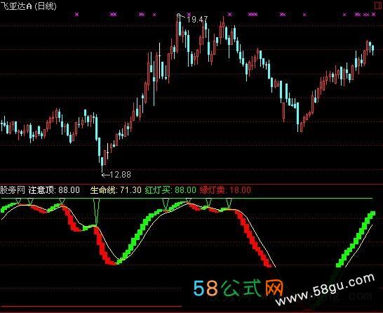Click the 注意顶: 88.00 indicator label
This screenshot has height=313, width=383.
point(54,190)
